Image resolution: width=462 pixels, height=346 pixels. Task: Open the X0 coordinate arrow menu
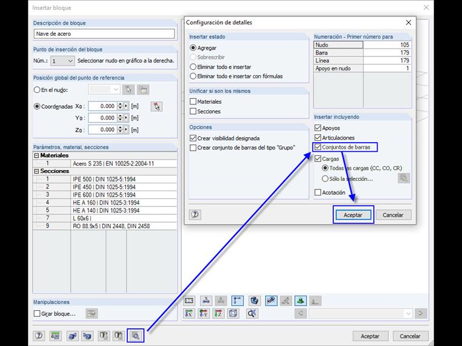(x=126, y=106)
